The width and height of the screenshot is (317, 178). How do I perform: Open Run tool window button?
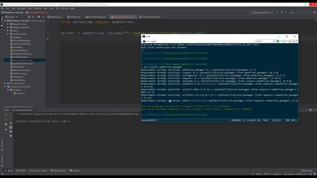pos(9,171)
